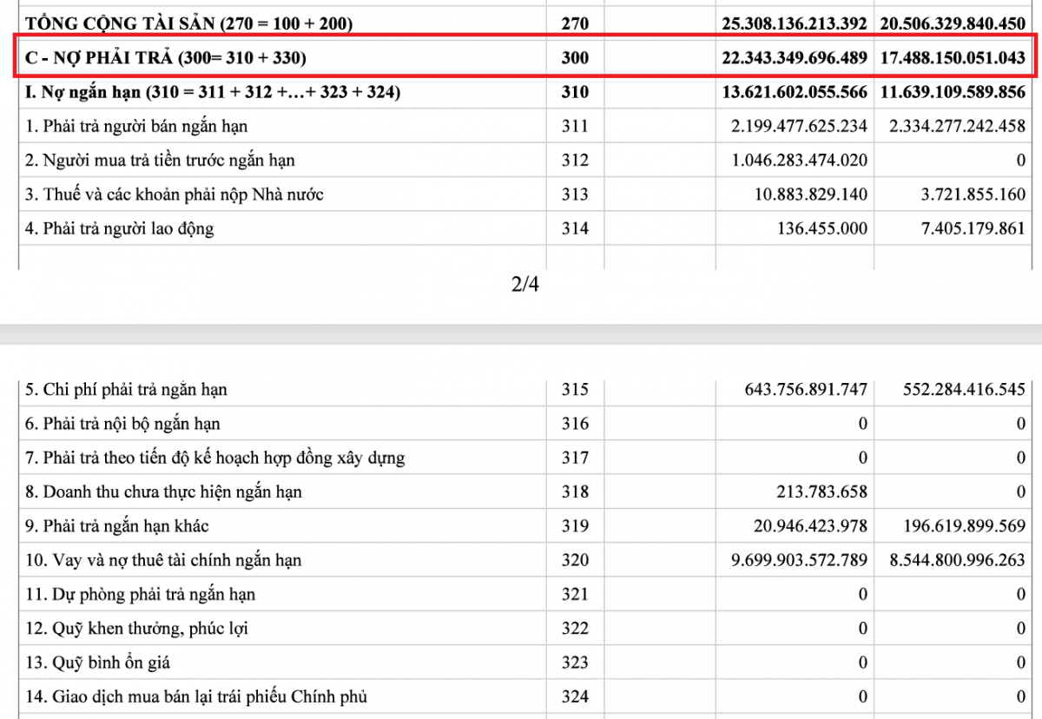Click the amount 9.699.903.572.789
Screen dimensions: 1042x719
[800, 560]
